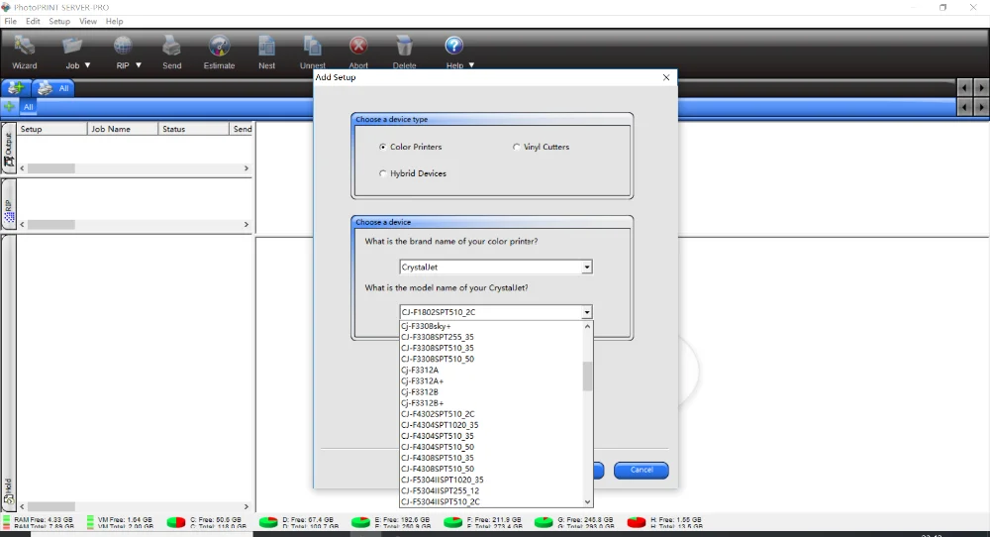Click the Delete trash icon
Screen dimensions: 990x537
[x=404, y=47]
